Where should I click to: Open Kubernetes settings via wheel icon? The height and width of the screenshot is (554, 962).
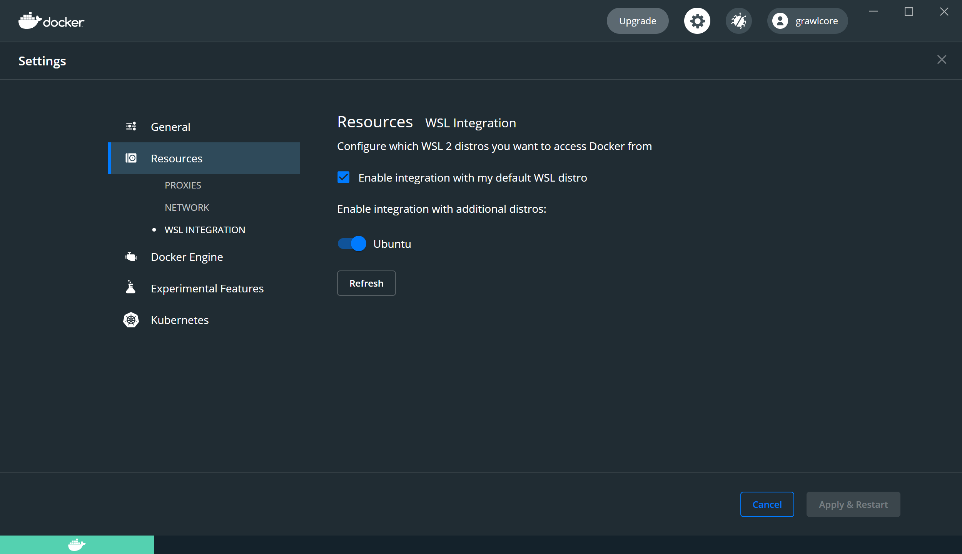pyautogui.click(x=131, y=320)
